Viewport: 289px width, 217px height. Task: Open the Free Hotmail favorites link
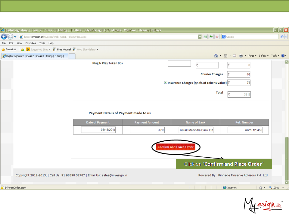click(x=62, y=49)
